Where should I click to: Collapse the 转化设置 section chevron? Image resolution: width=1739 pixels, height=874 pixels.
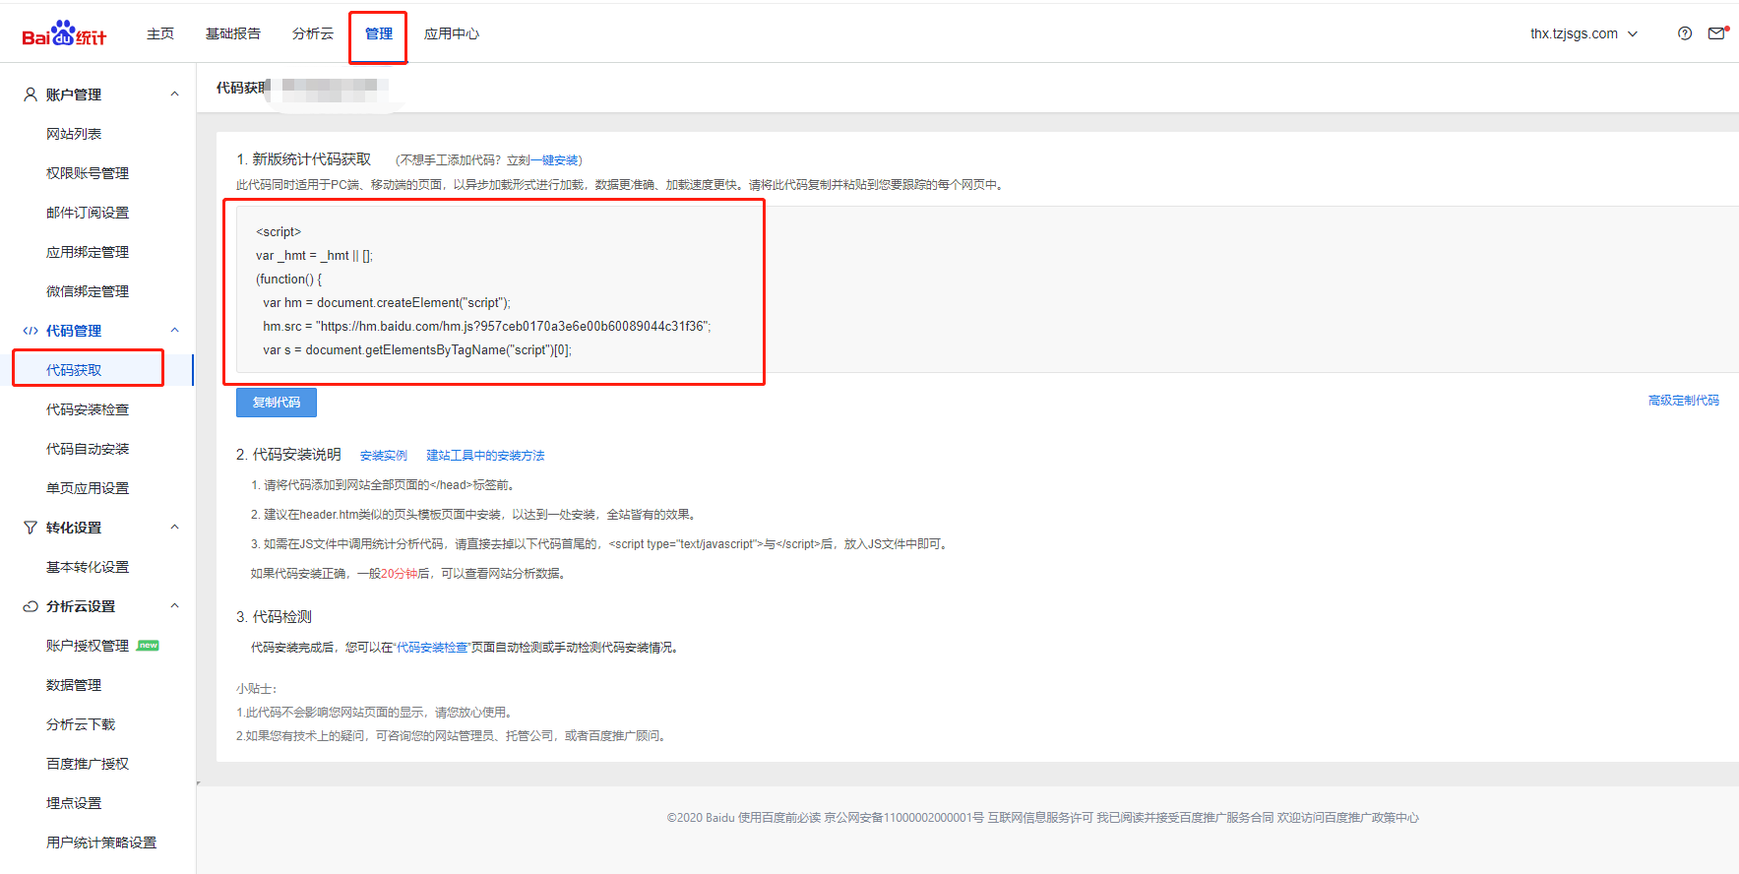[x=175, y=528]
